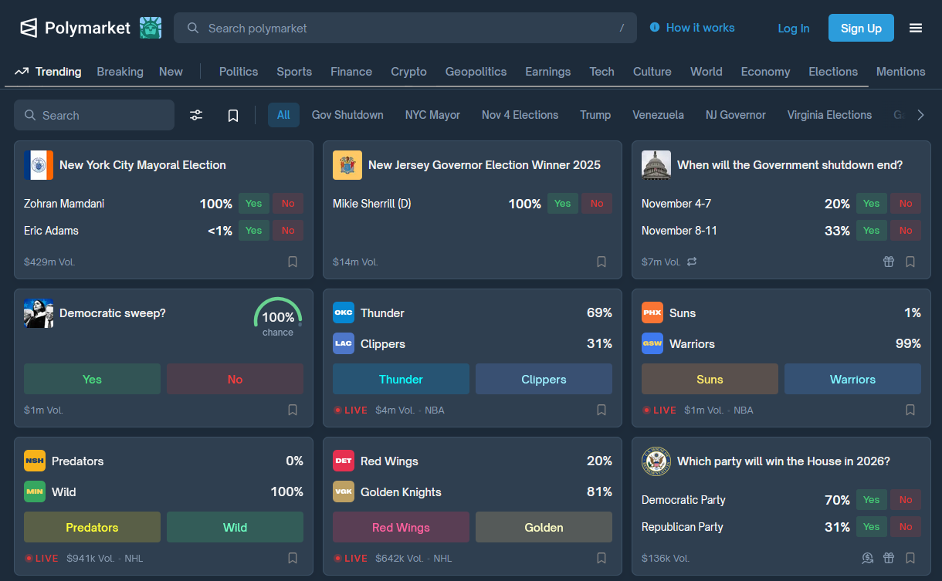Buy No for November 4-7
The height and width of the screenshot is (581, 942).
pos(906,204)
